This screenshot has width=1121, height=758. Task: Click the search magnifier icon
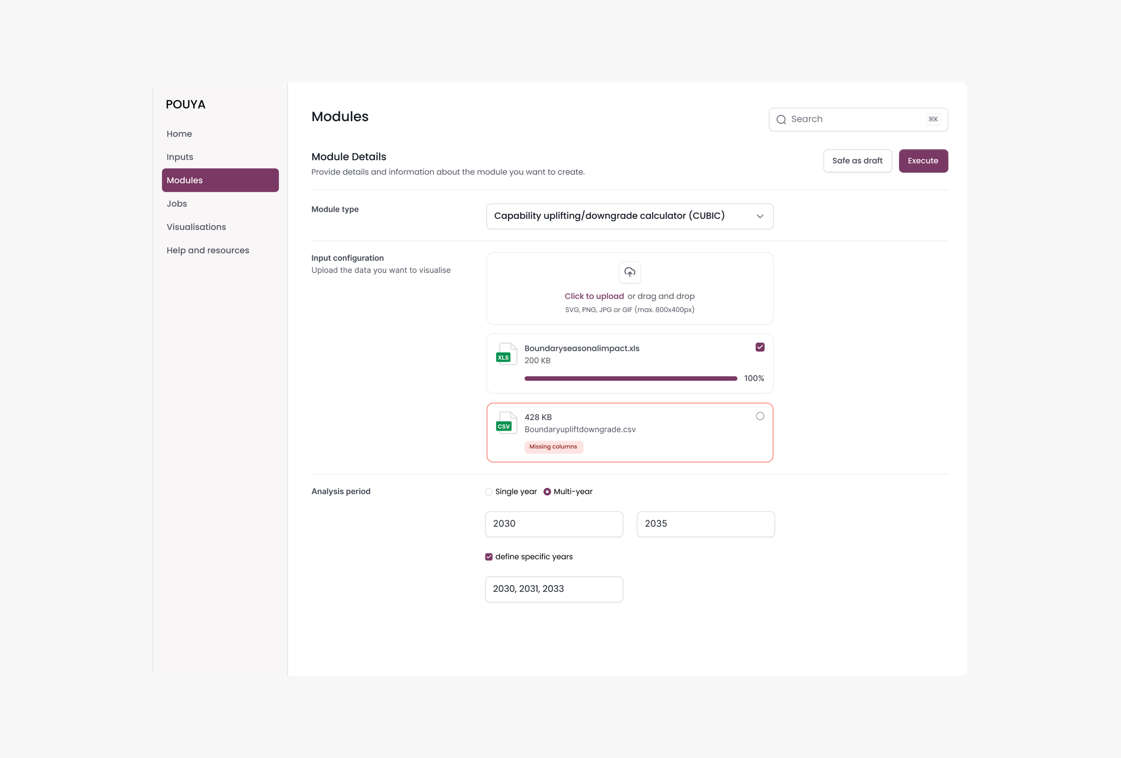point(781,120)
